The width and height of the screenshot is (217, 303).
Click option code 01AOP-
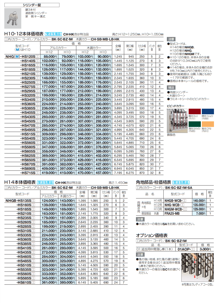[x=186, y=249]
